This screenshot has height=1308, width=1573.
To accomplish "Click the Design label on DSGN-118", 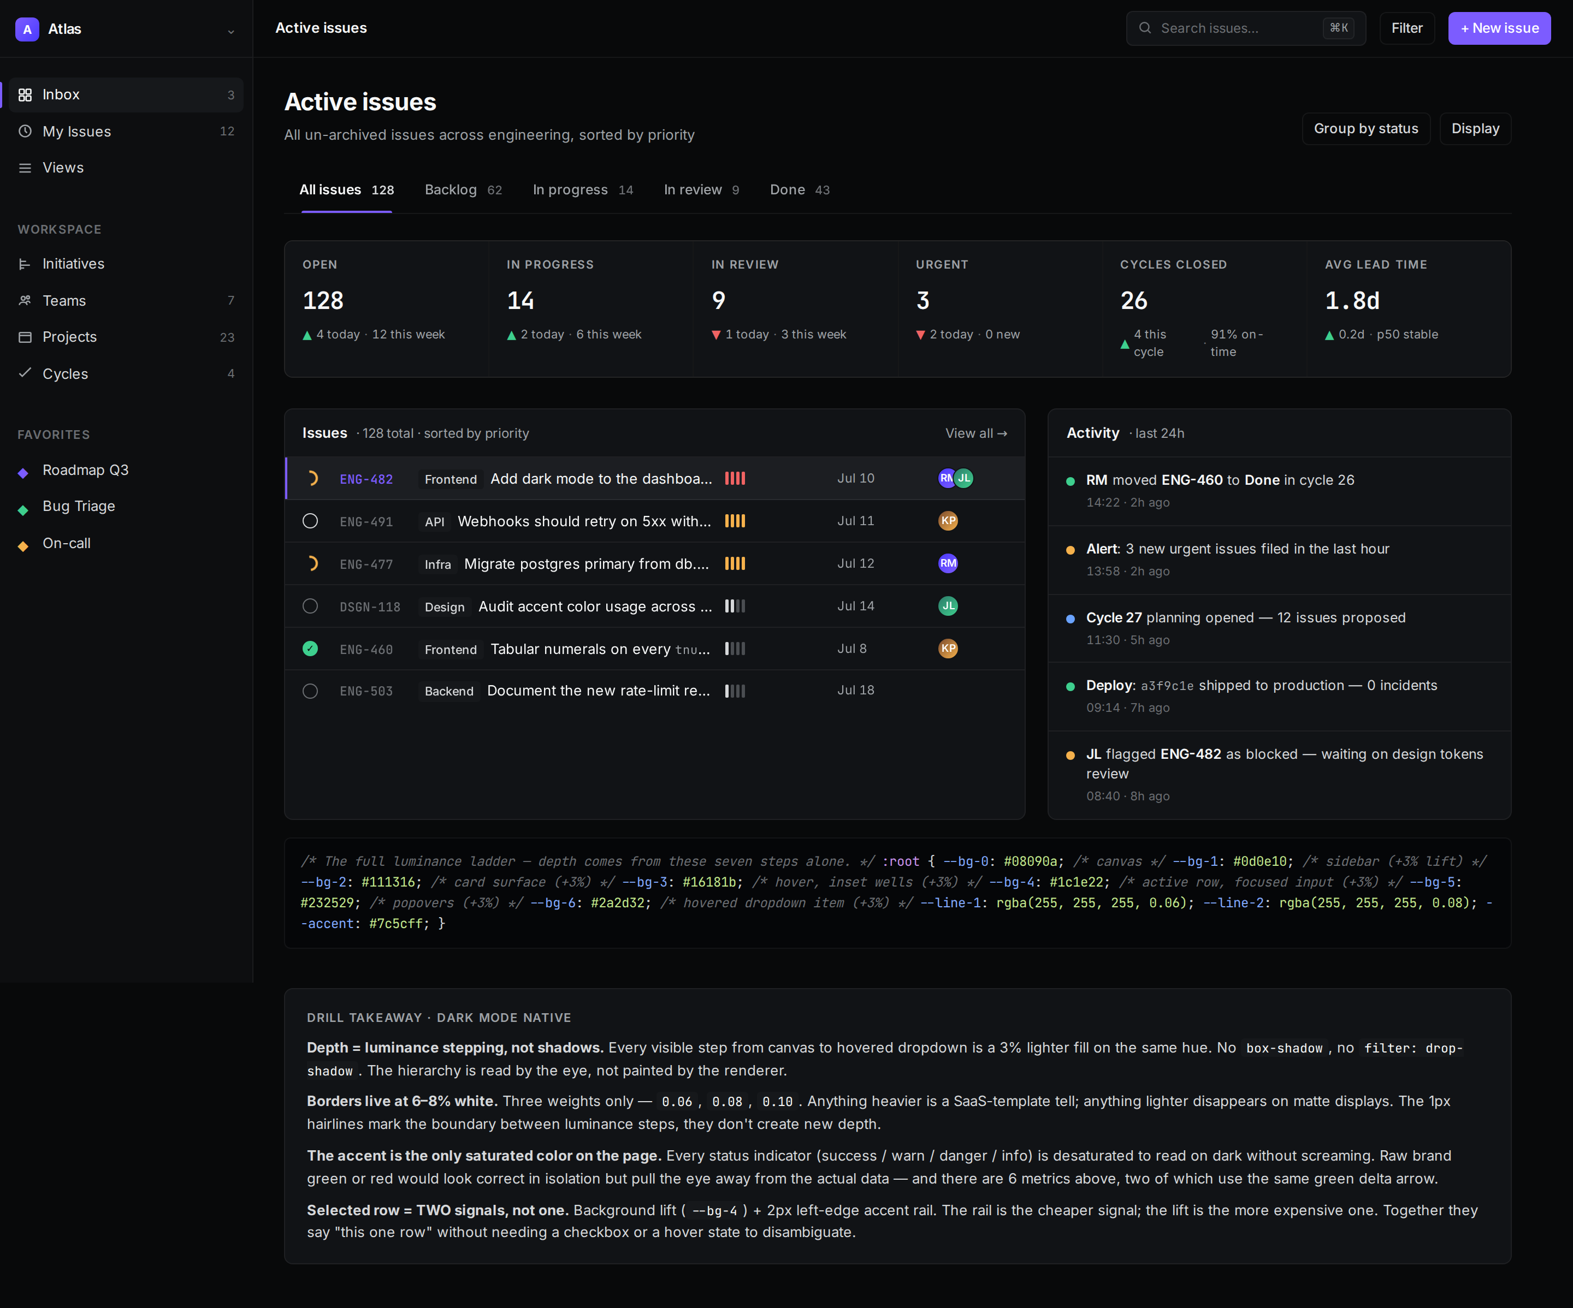I will pyautogui.click(x=444, y=607).
